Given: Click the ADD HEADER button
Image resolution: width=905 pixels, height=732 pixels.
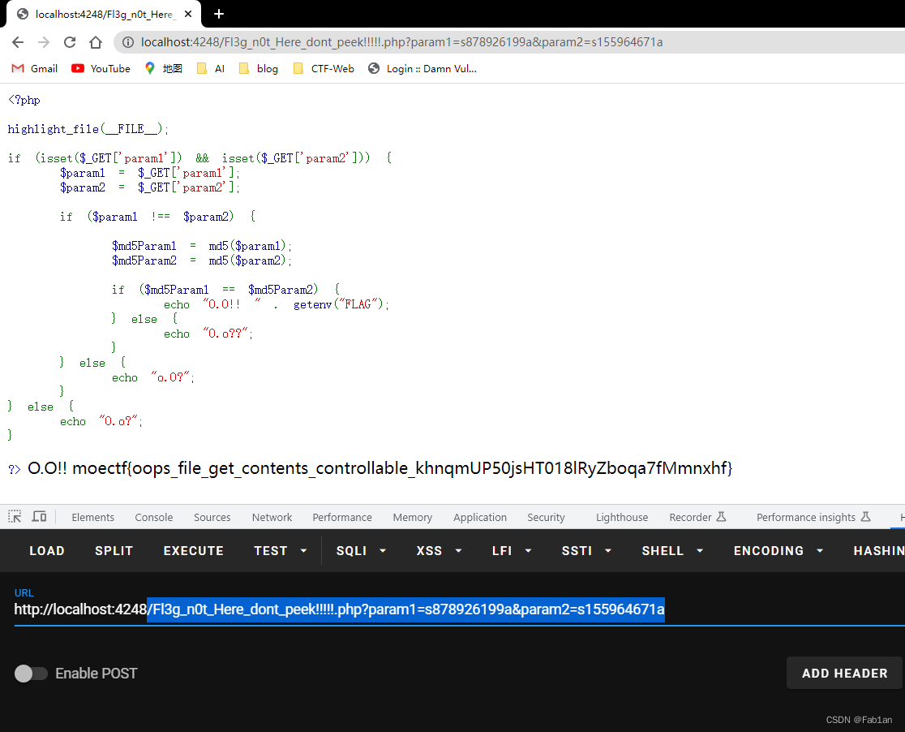Looking at the screenshot, I should point(844,673).
